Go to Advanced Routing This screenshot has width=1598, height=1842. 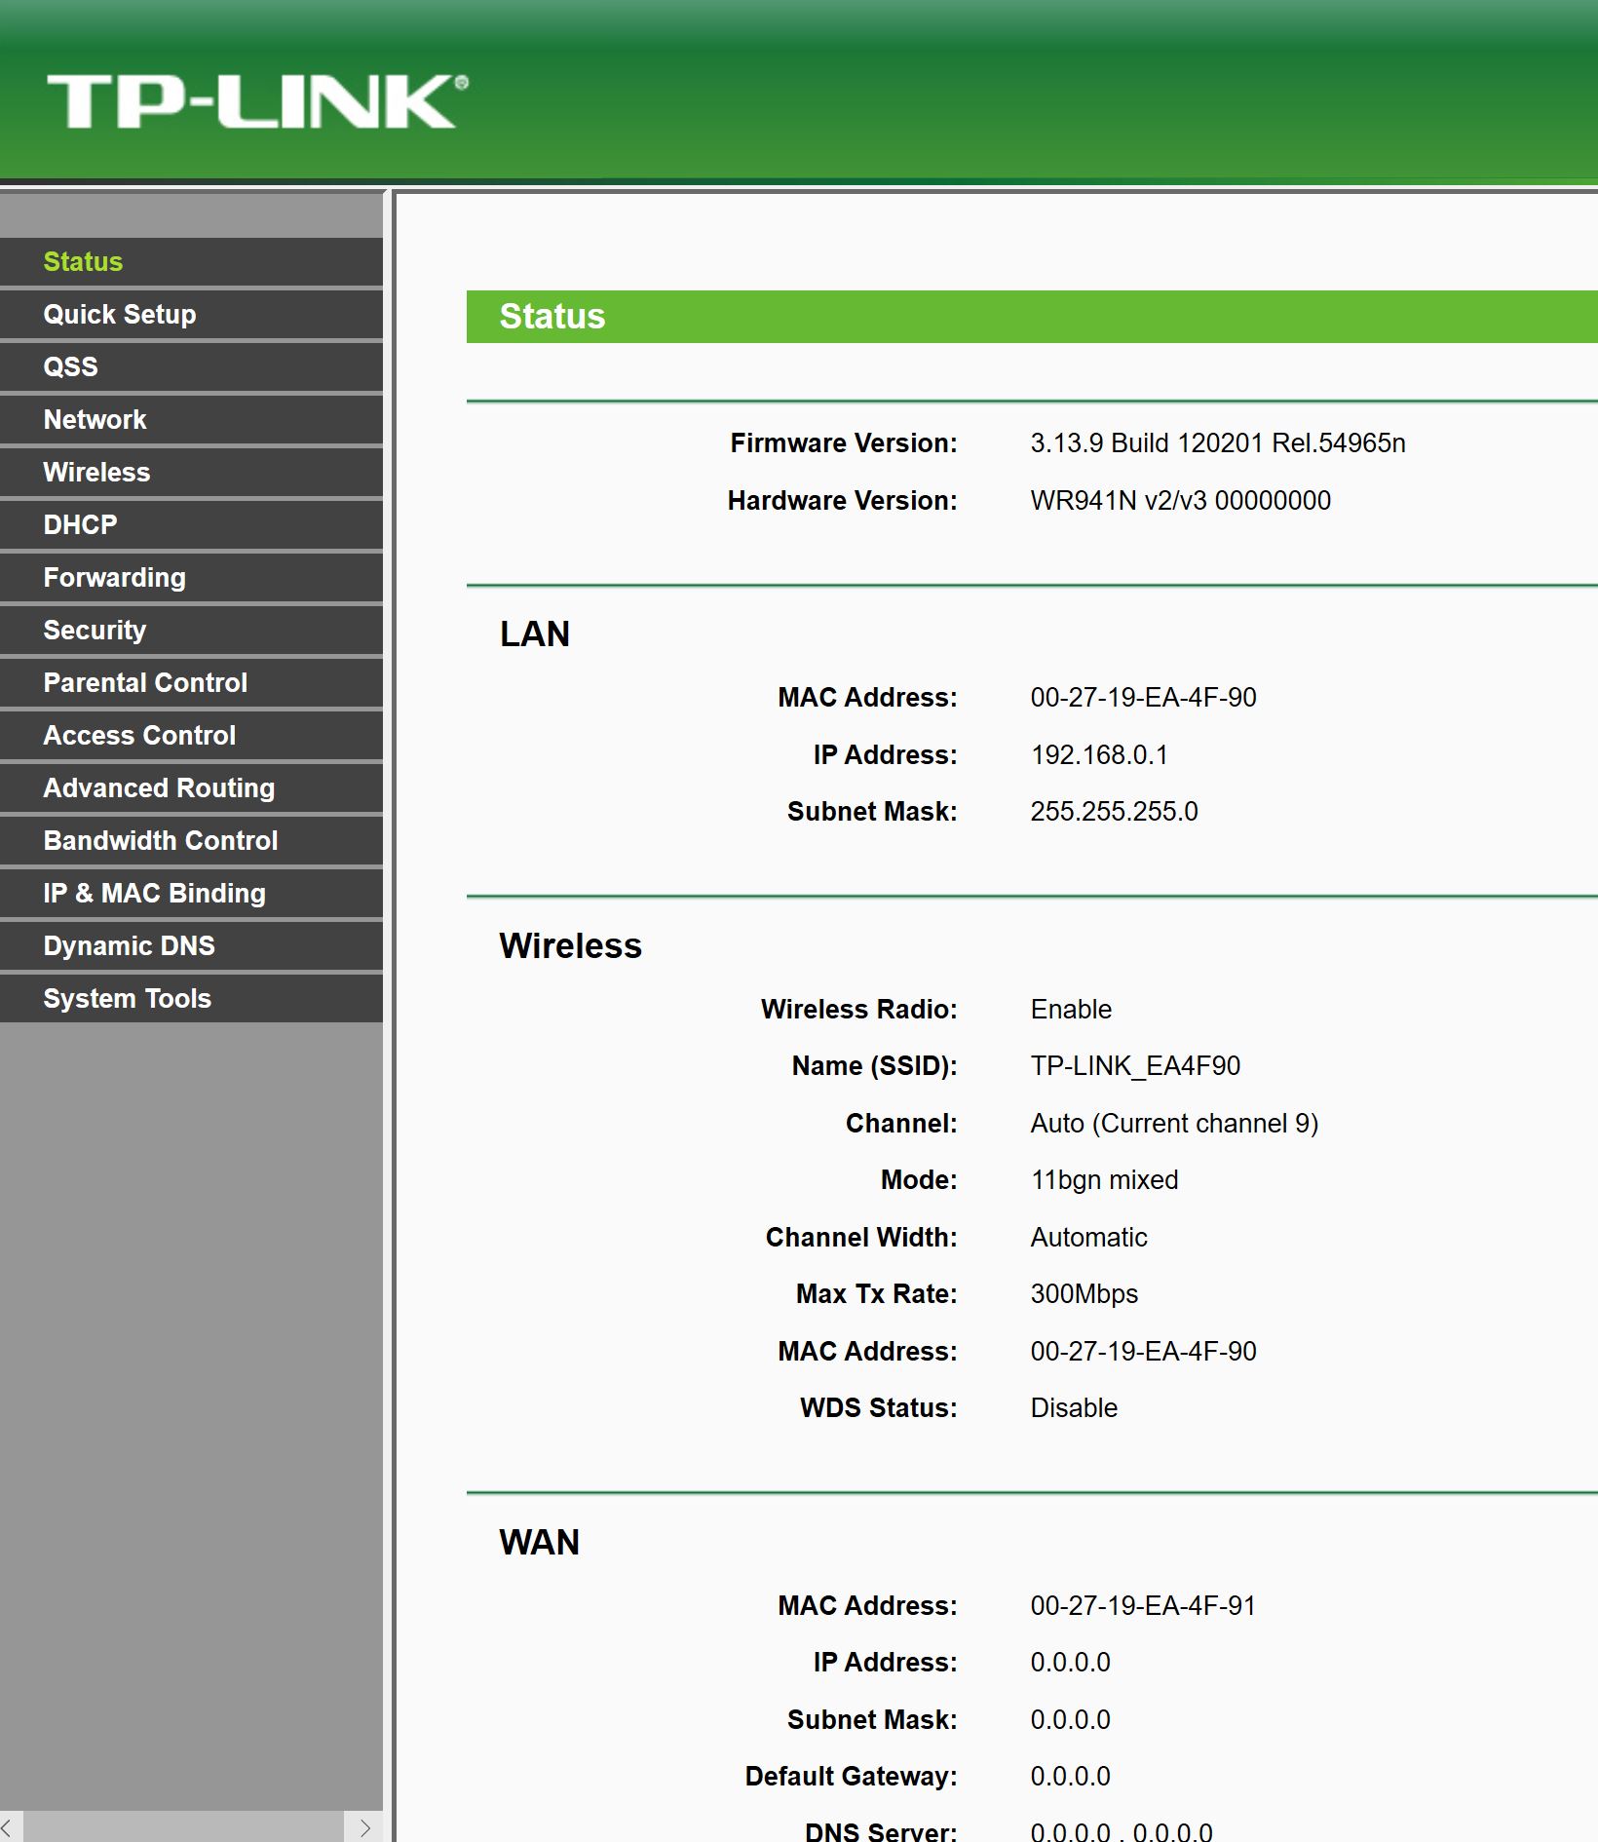(x=191, y=787)
